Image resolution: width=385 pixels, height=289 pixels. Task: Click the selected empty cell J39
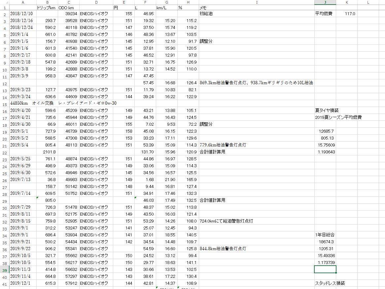[325, 270]
